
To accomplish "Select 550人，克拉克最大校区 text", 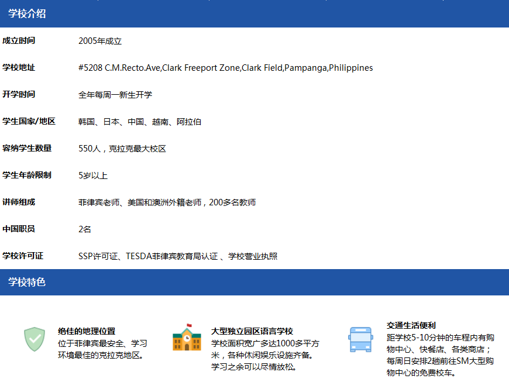I will tap(122, 149).
